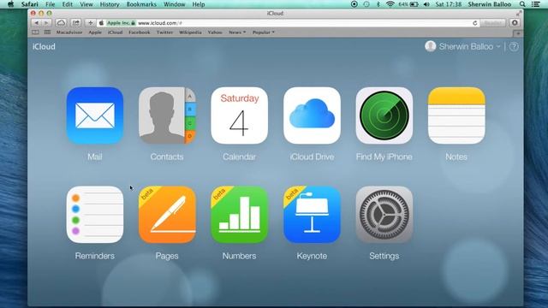Launch Find My iPhone radar icon
This screenshot has width=548, height=308.
pyautogui.click(x=384, y=115)
